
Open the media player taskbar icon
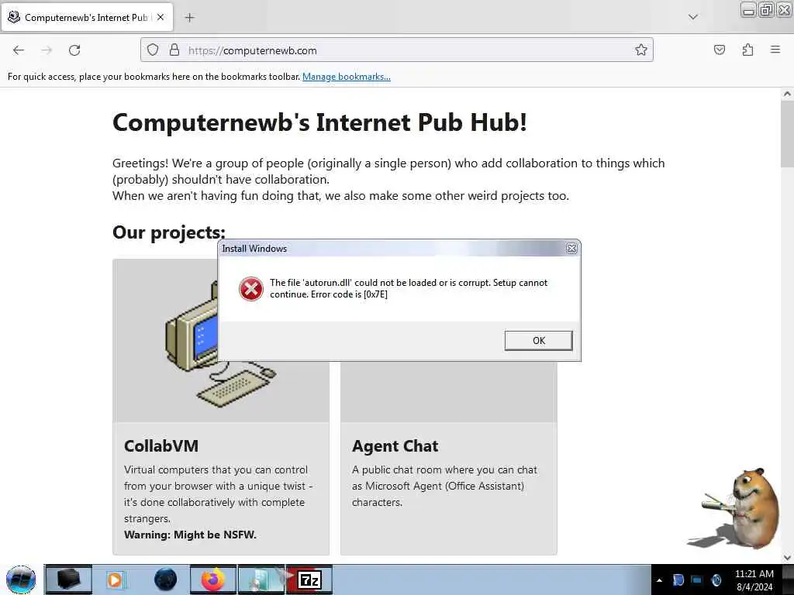tap(116, 580)
